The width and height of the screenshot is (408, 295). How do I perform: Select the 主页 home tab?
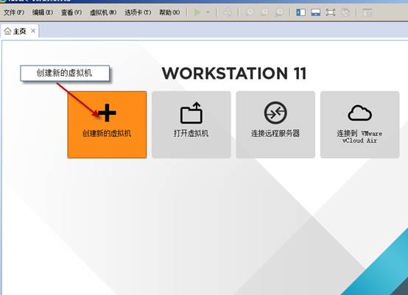15,31
